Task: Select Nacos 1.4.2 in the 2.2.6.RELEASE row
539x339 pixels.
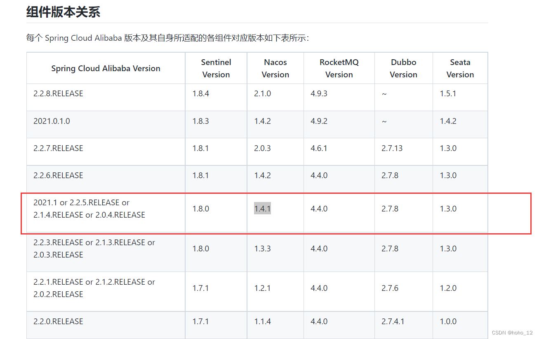Action: tap(275, 179)
